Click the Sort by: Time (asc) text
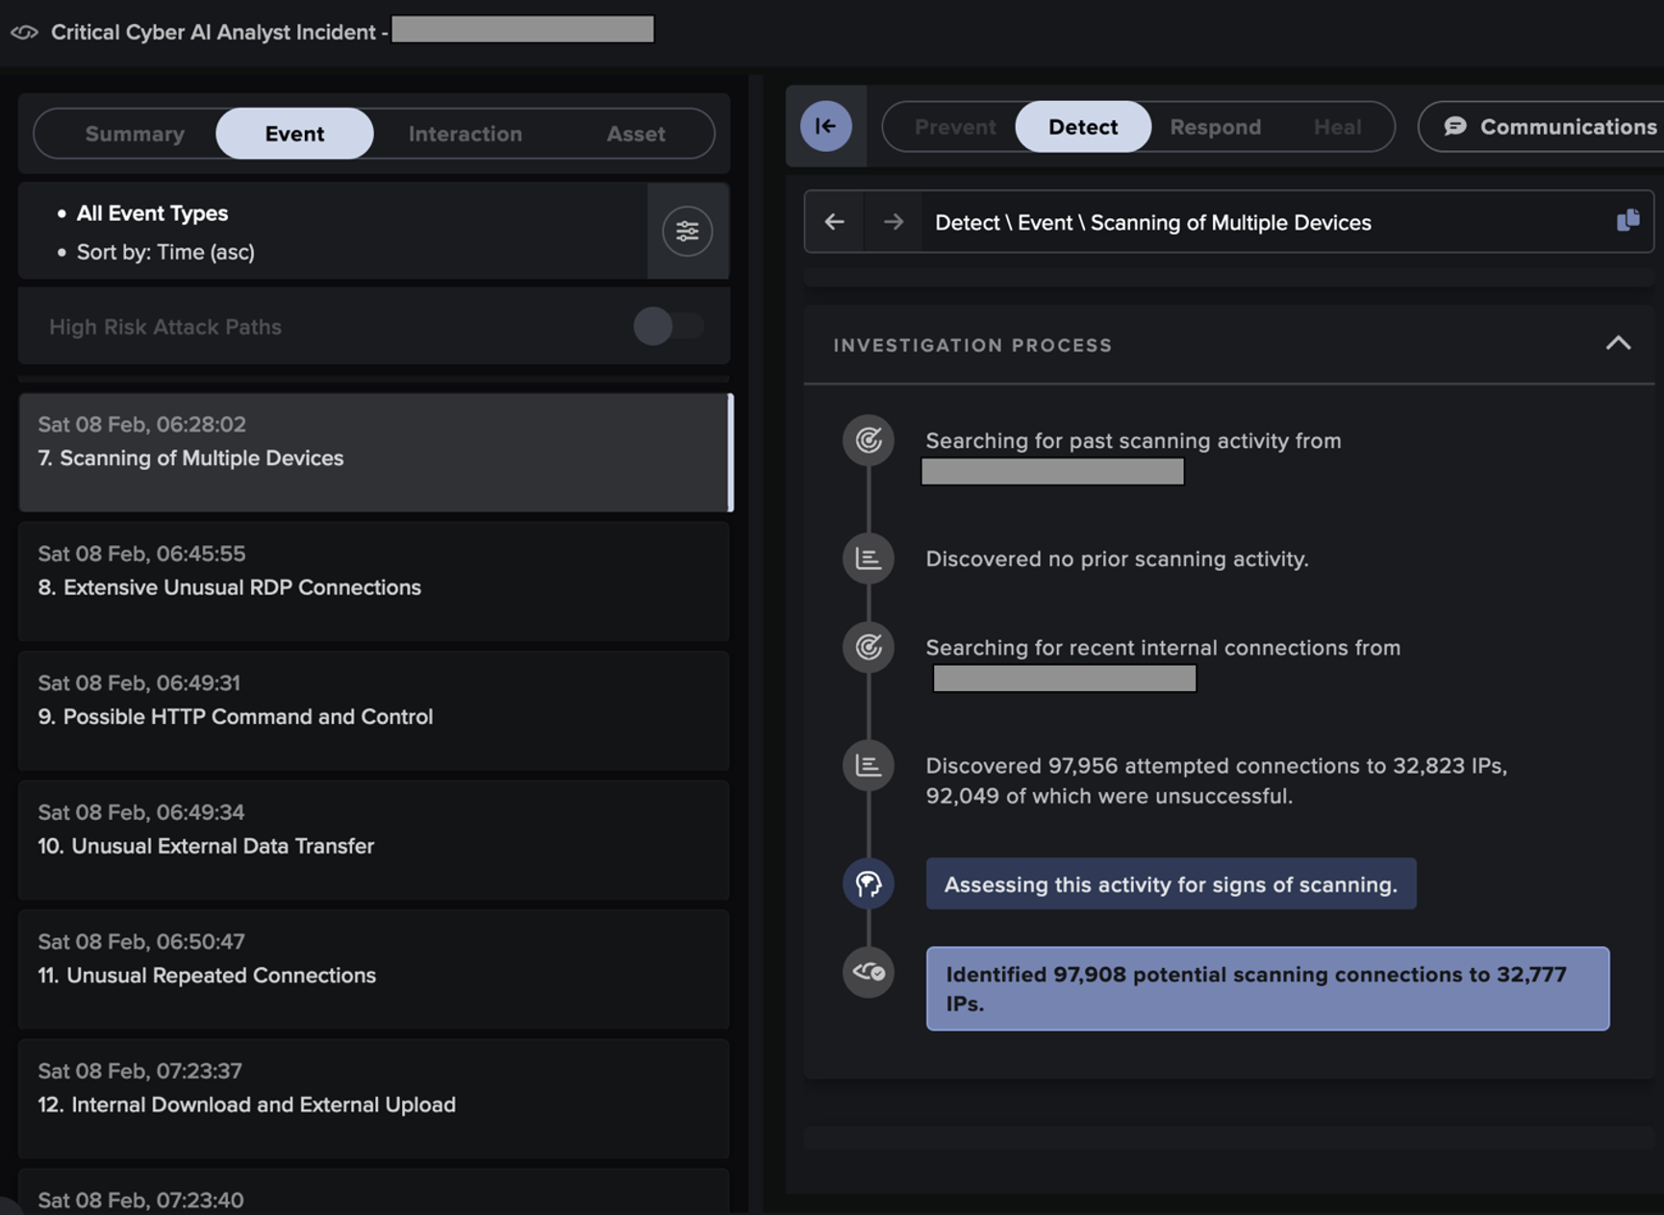The image size is (1664, 1215). coord(165,252)
